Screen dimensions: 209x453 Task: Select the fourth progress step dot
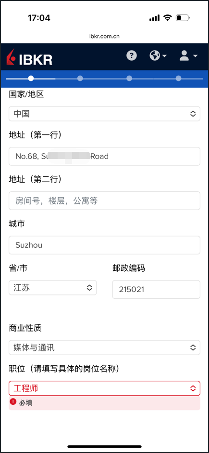[178, 78]
